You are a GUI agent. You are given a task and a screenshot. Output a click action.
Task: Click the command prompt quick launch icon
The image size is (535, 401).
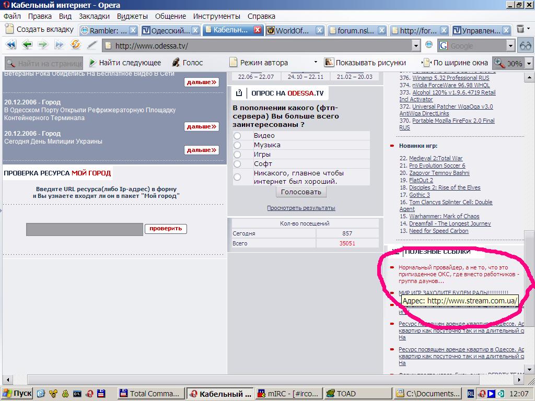(x=77, y=394)
